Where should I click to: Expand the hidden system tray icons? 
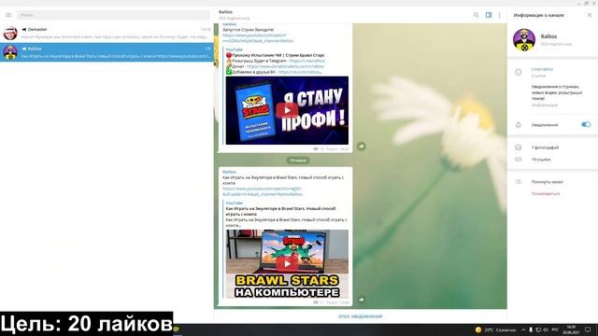pyautogui.click(x=523, y=329)
